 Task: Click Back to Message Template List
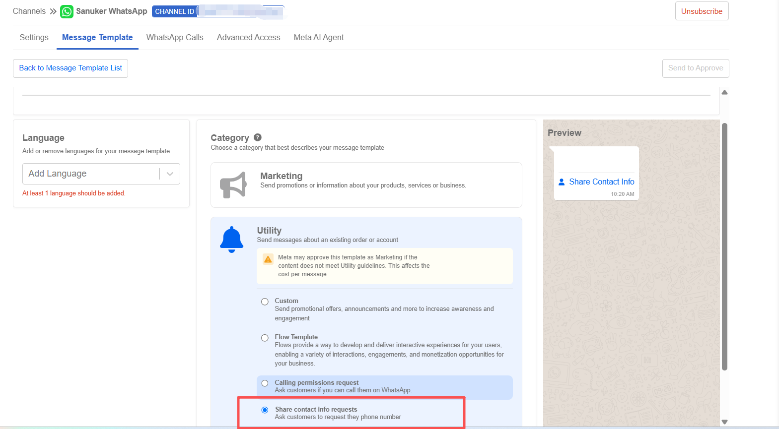click(71, 68)
